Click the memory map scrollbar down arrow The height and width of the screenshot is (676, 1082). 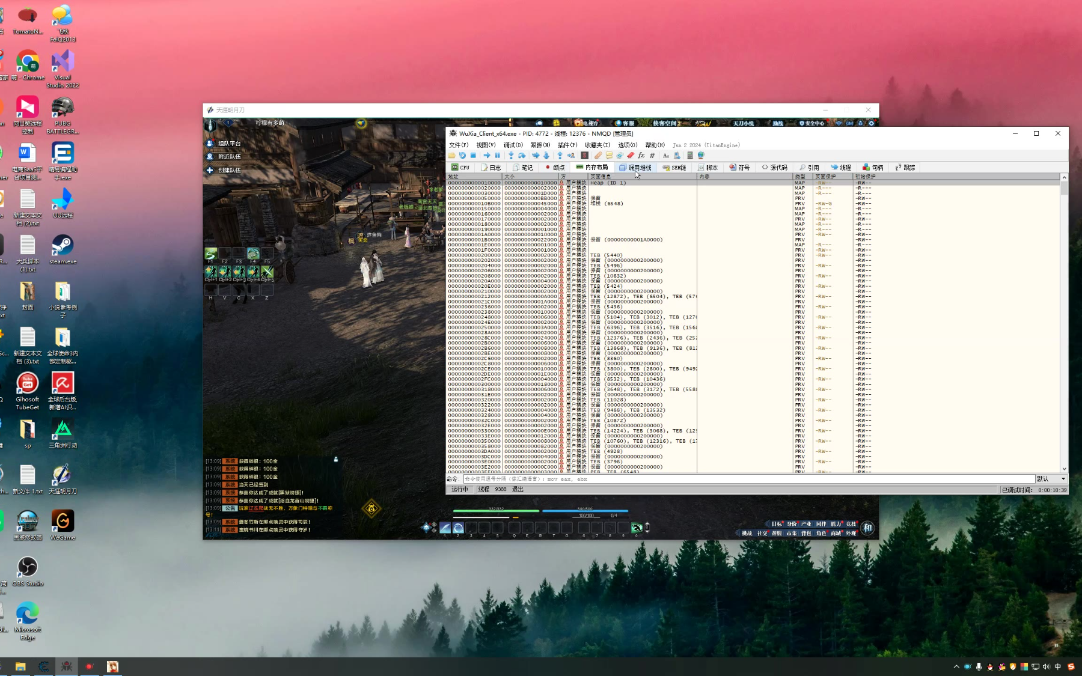(x=1064, y=469)
